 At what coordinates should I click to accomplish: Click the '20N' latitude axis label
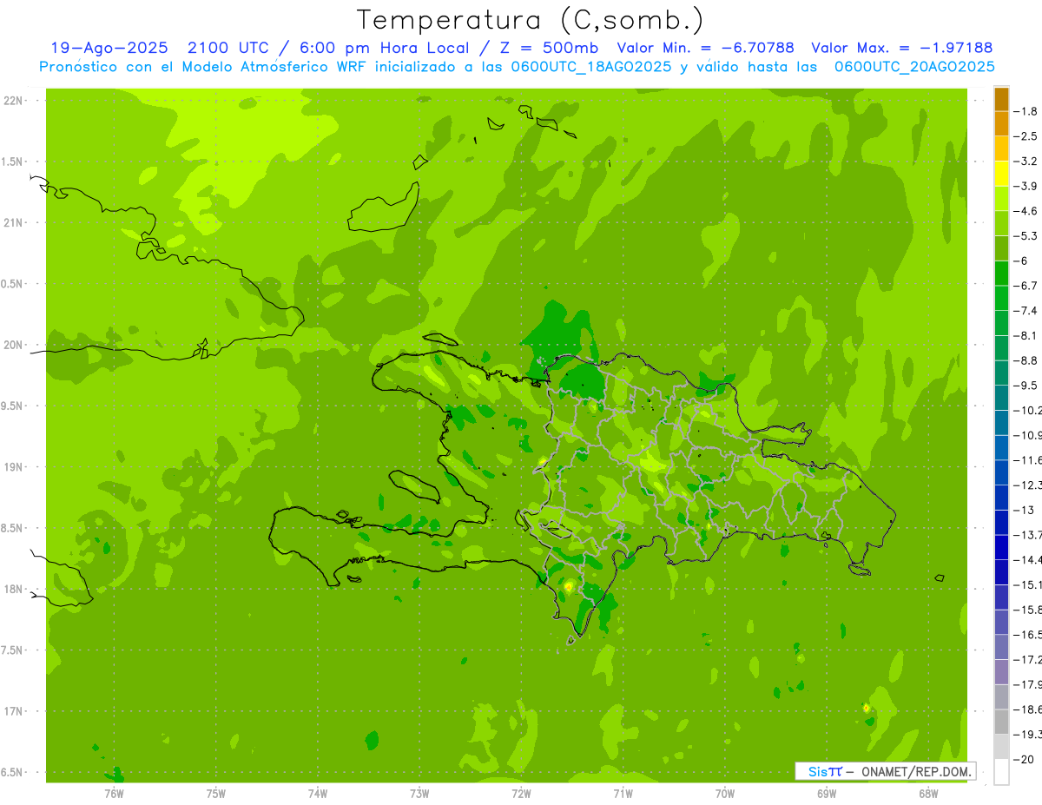point(13,345)
